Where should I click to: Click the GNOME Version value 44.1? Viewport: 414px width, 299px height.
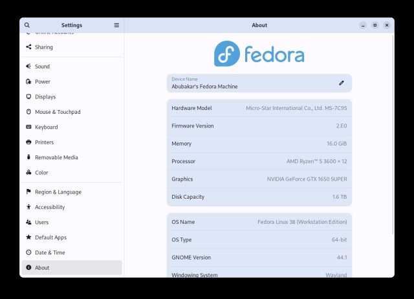(x=342, y=258)
